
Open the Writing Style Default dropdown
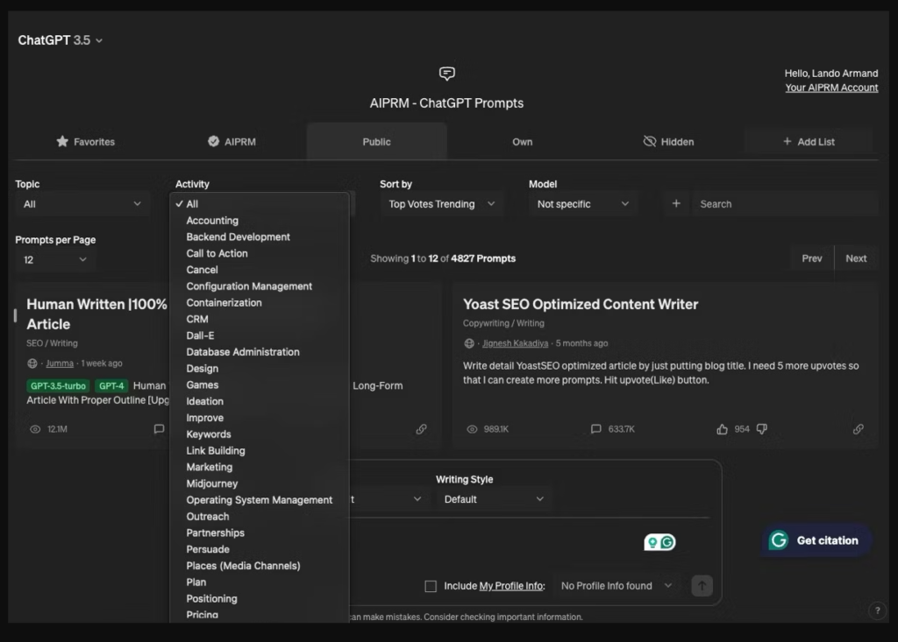[494, 499]
